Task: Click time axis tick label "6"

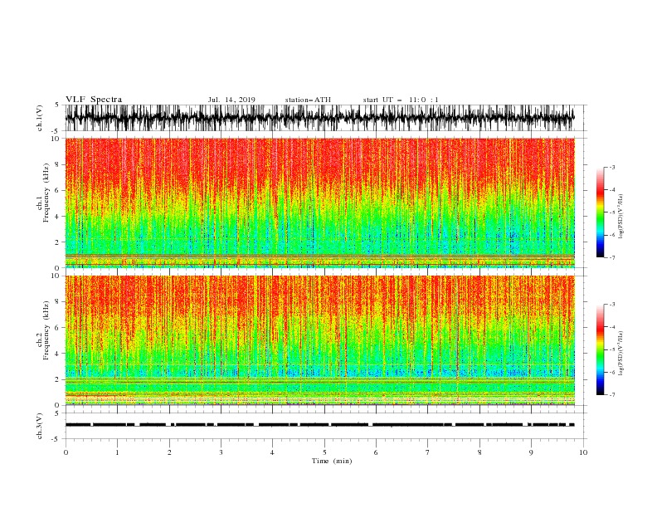Action: point(376,452)
